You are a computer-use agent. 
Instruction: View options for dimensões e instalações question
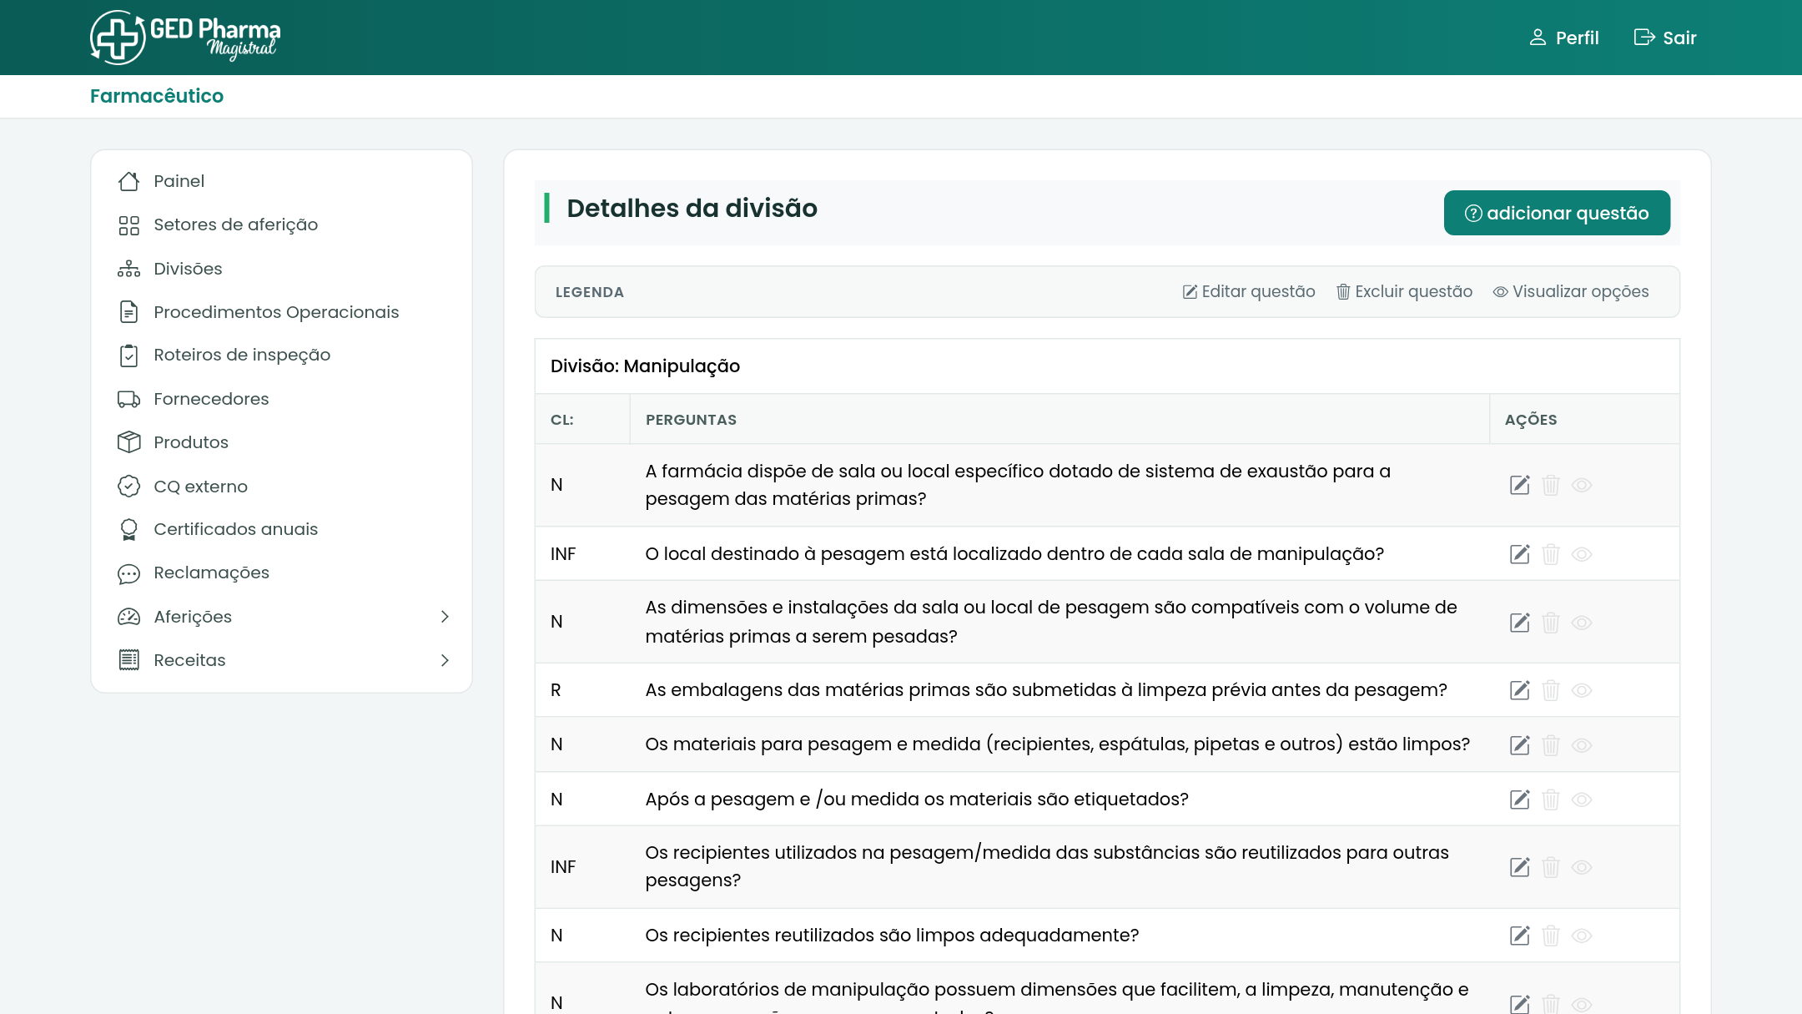[x=1581, y=623]
